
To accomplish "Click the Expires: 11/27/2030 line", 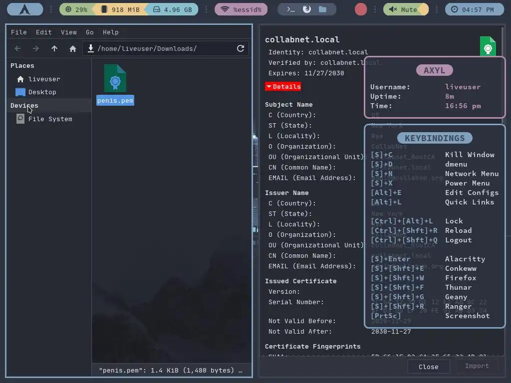I will click(306, 73).
